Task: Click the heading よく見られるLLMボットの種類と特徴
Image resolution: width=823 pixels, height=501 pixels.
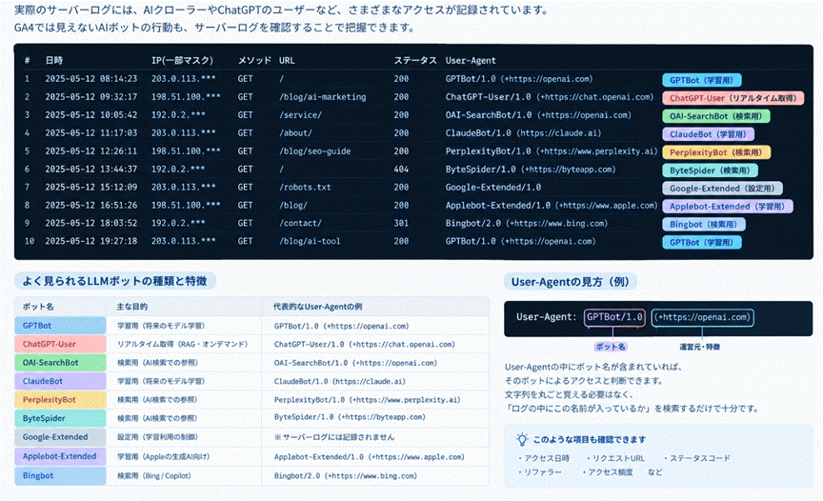Action: tap(115, 281)
